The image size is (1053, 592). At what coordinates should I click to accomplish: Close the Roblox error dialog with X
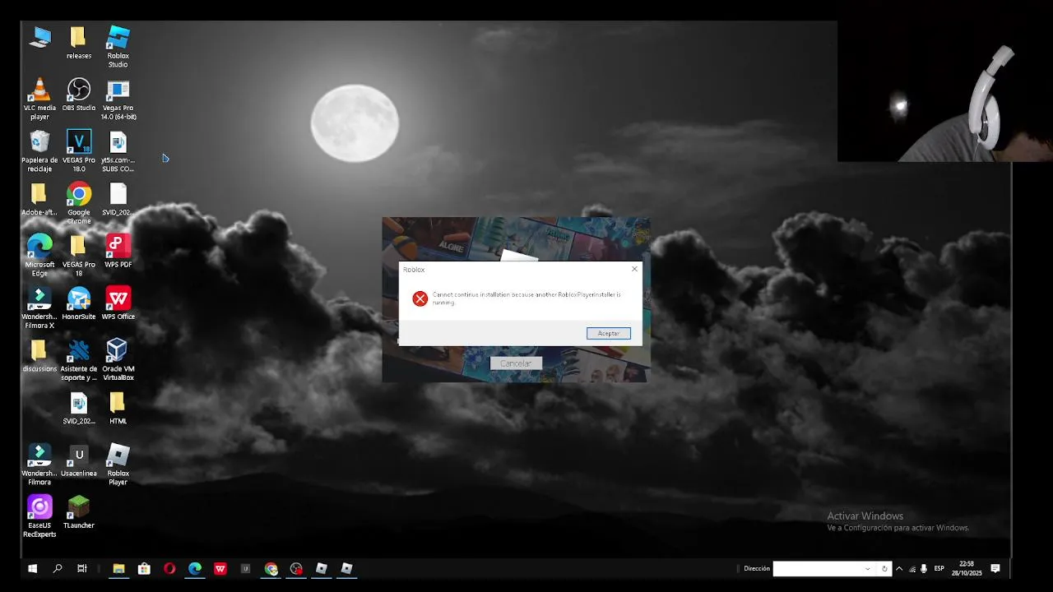[x=634, y=269]
